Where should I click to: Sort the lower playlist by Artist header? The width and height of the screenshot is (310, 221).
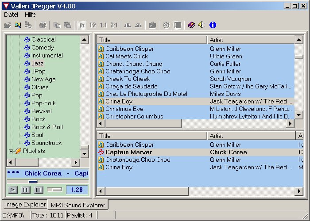point(251,136)
